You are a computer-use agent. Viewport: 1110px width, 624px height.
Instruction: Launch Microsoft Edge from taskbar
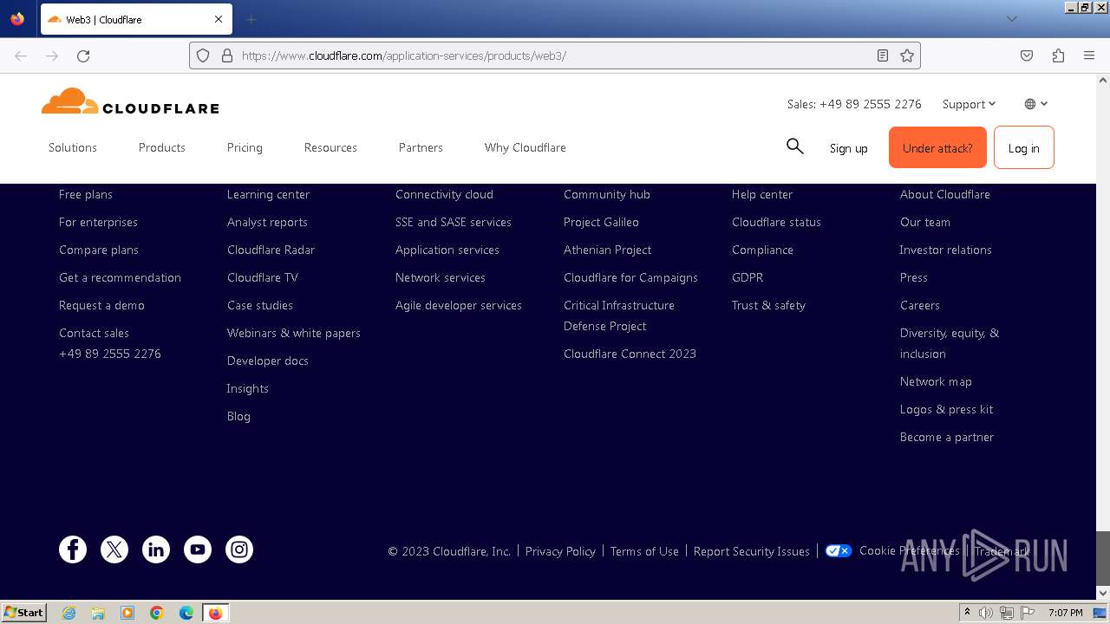[186, 613]
